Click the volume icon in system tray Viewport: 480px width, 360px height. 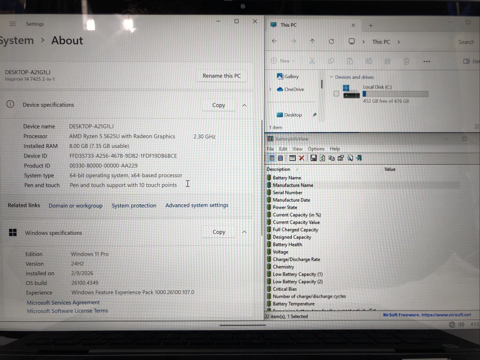pos(461,325)
